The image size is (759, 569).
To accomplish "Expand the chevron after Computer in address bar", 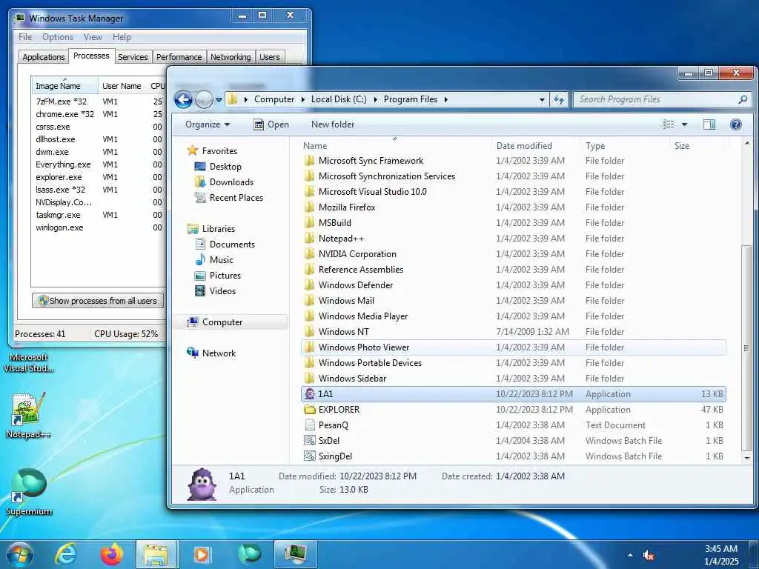I will tap(302, 100).
